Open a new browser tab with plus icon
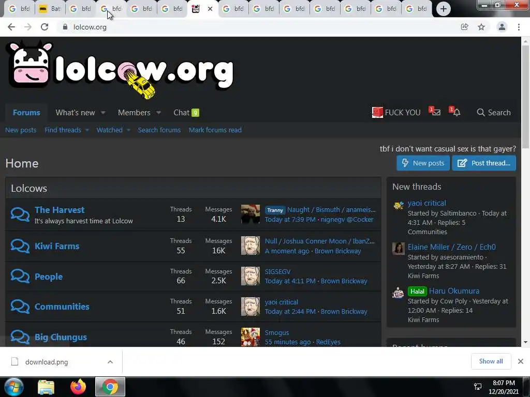The width and height of the screenshot is (530, 397). tap(443, 9)
